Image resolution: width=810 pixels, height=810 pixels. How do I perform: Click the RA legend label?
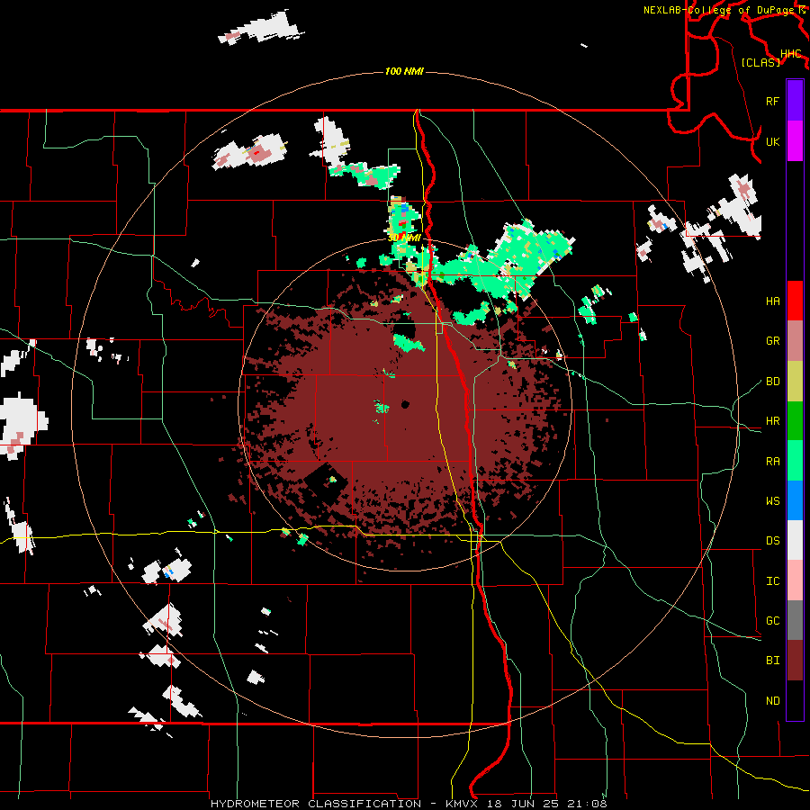pyautogui.click(x=772, y=462)
